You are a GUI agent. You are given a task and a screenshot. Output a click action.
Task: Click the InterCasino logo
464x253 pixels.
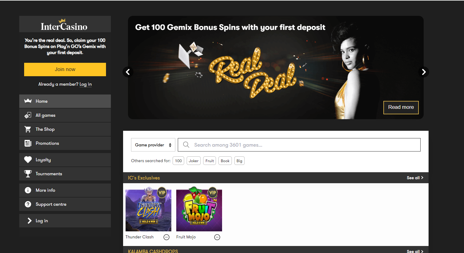tap(64, 25)
